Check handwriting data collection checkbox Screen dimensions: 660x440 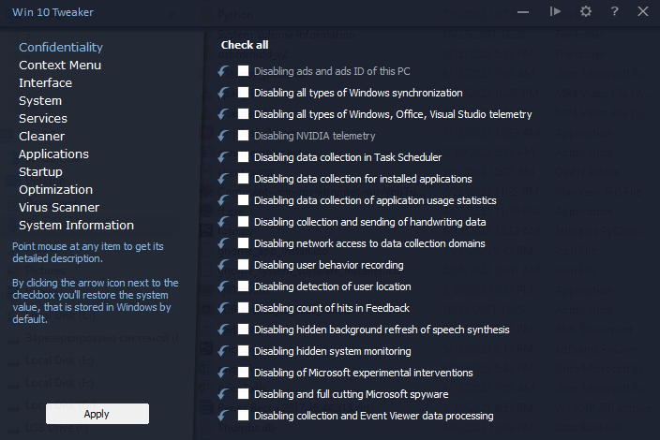[x=244, y=222]
